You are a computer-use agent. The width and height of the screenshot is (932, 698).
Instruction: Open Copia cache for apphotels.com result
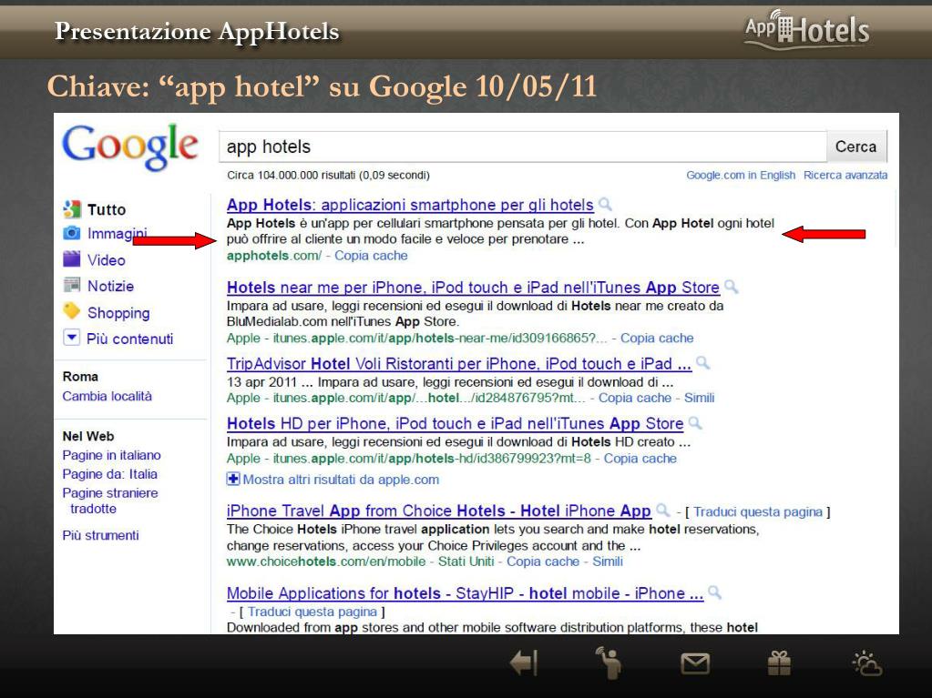point(371,256)
